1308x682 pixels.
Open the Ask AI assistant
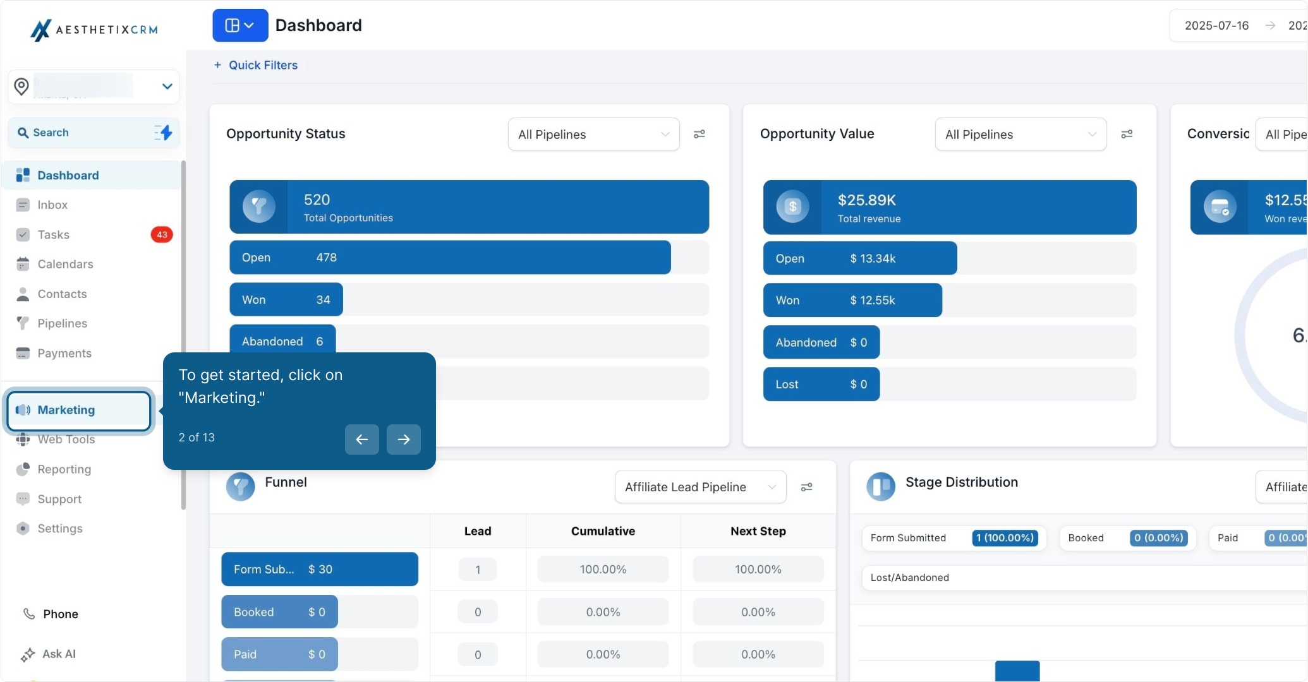[48, 654]
